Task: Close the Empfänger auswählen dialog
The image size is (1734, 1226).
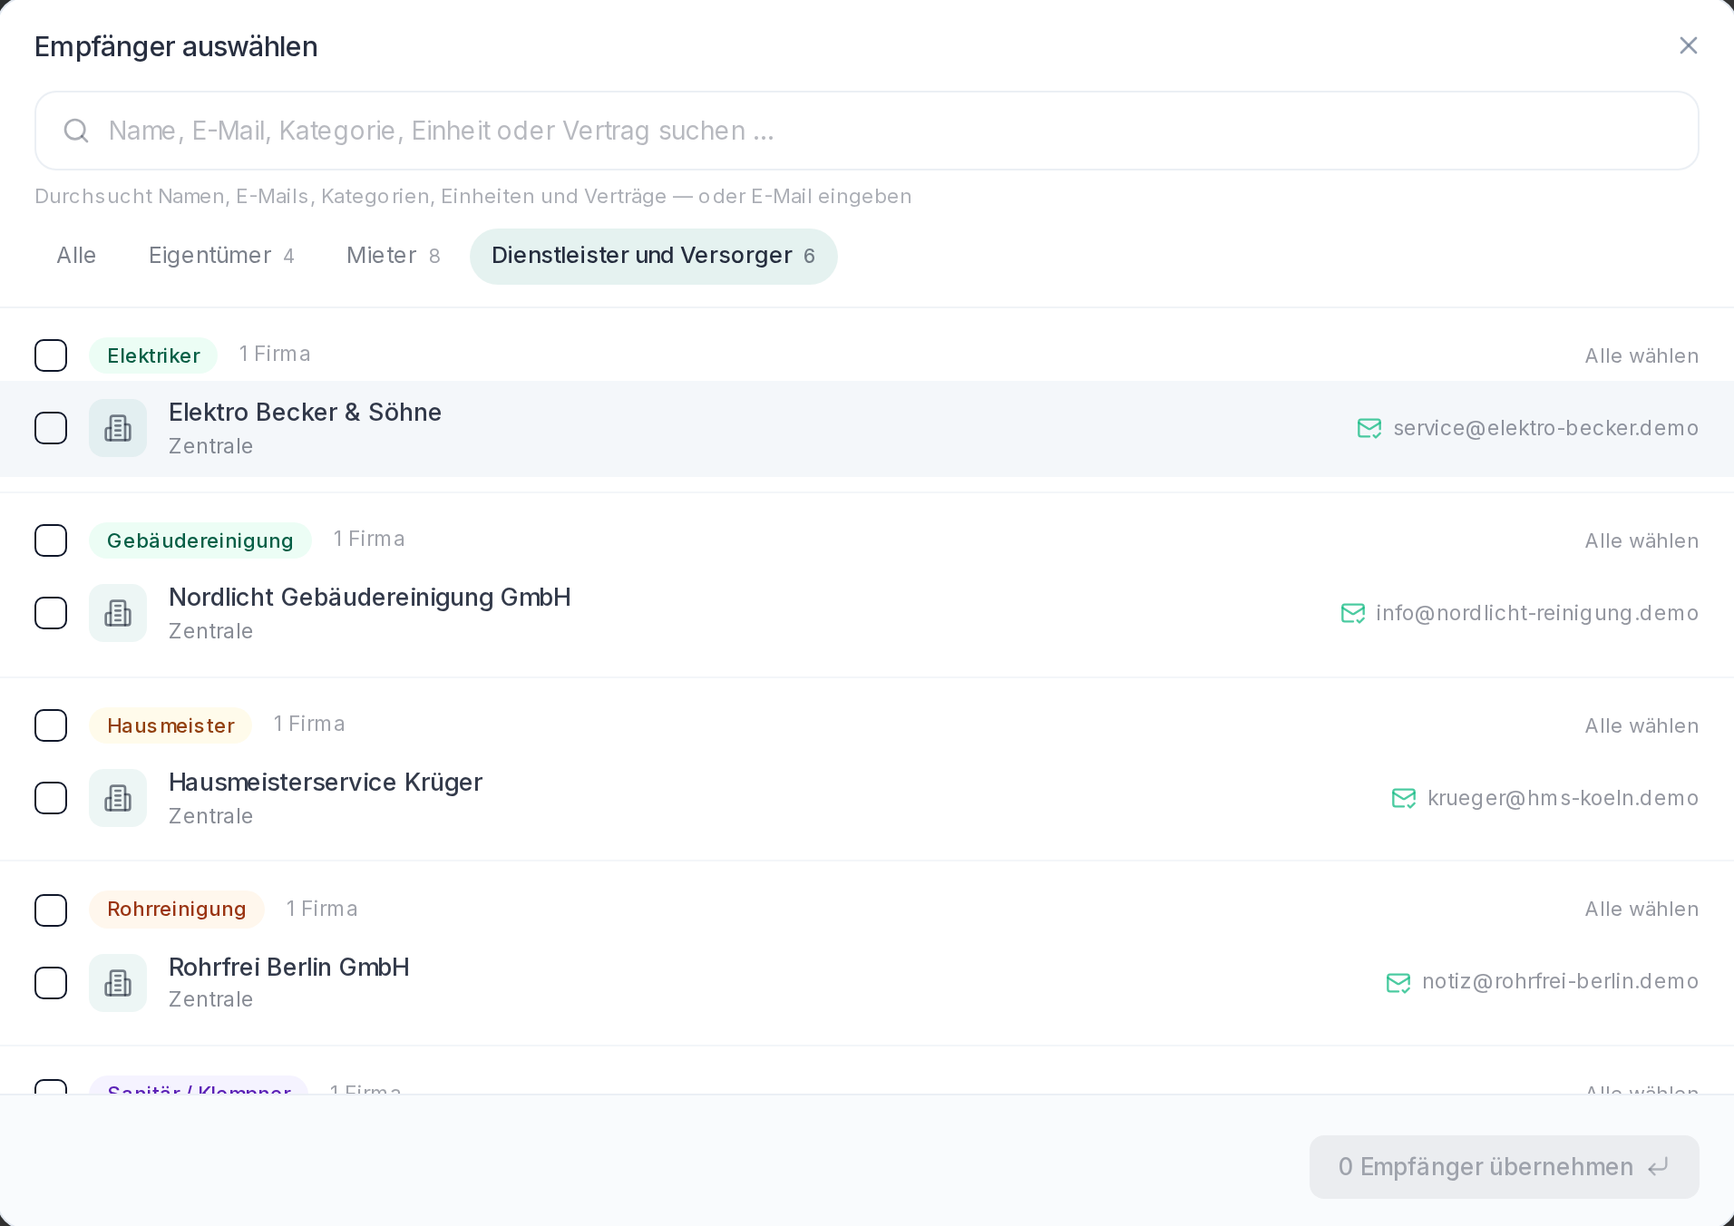Action: click(1688, 45)
